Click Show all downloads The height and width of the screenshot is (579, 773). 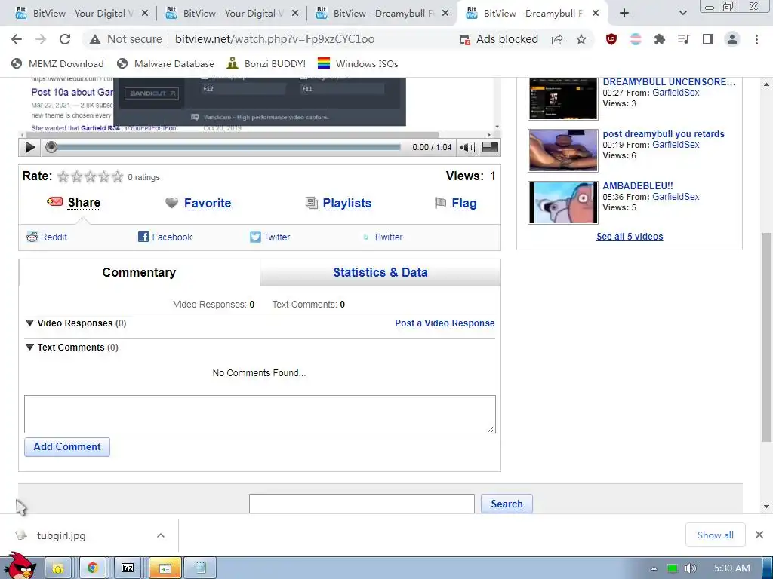pyautogui.click(x=716, y=535)
